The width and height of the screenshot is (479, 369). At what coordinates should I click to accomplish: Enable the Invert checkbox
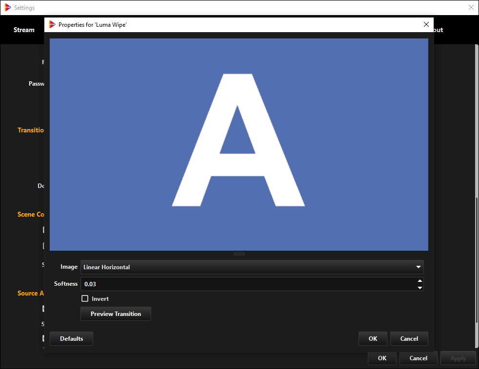[x=85, y=299]
